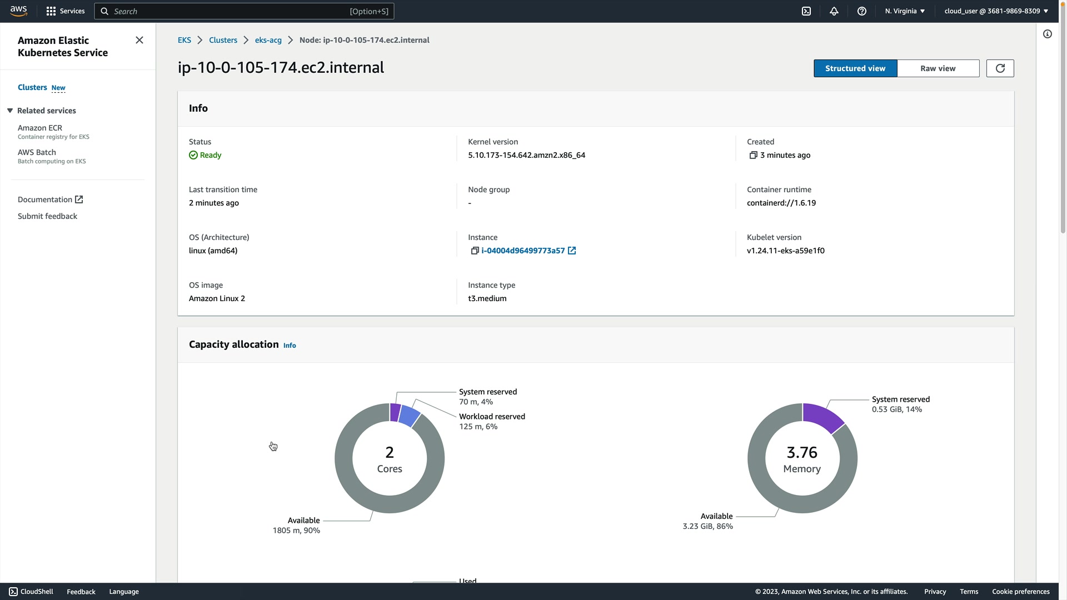Close the EKS side navigation panel
The image size is (1067, 600).
tap(139, 40)
